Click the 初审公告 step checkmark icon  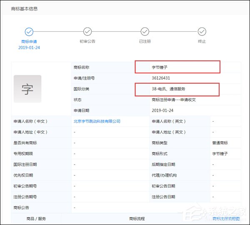(87, 31)
